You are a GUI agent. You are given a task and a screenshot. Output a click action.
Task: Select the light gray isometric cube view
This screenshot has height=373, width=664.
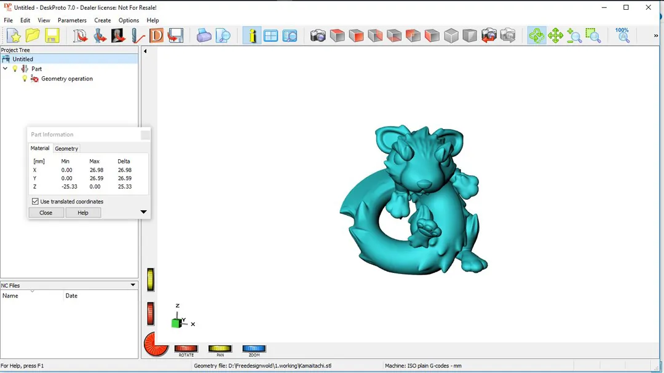pos(451,36)
